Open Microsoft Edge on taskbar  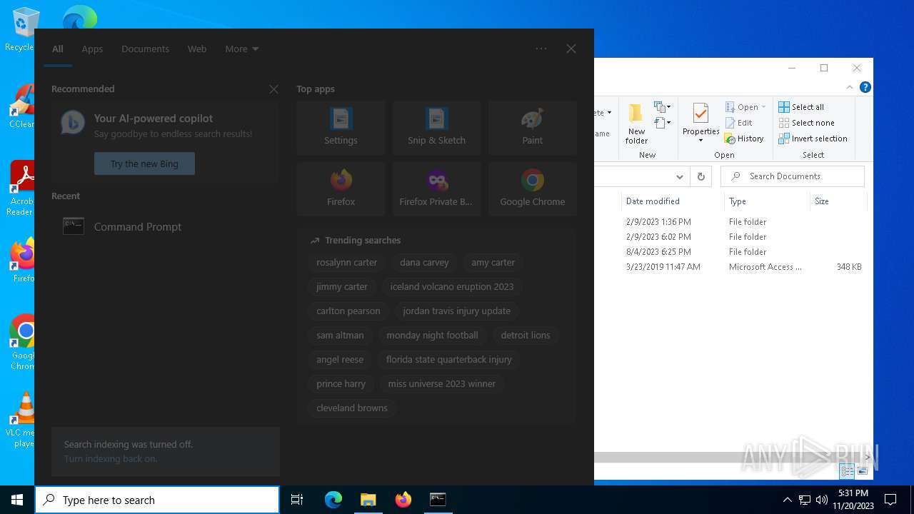333,500
